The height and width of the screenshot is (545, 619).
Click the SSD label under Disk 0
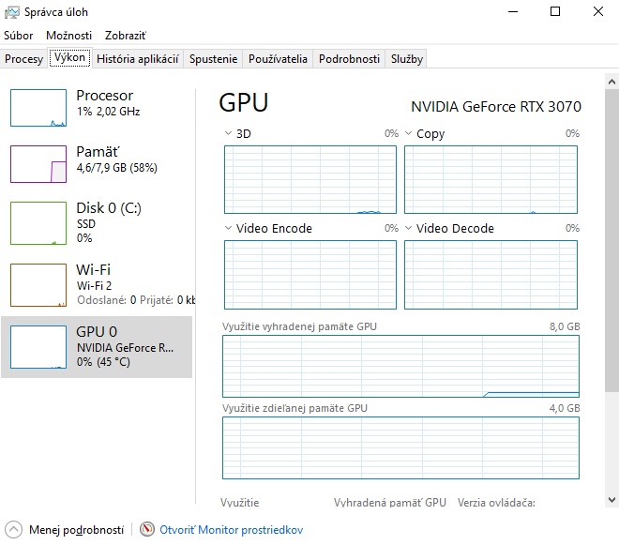pos(86,223)
